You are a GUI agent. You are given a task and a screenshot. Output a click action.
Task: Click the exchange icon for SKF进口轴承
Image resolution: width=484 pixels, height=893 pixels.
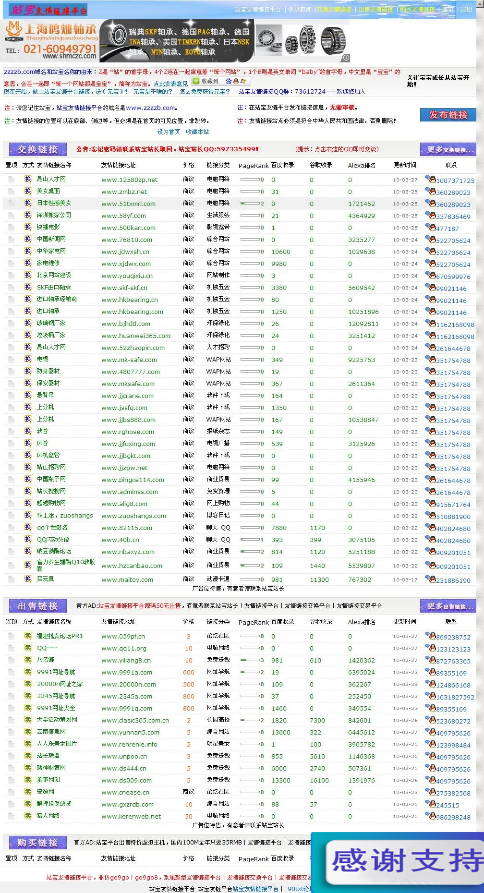click(x=28, y=287)
